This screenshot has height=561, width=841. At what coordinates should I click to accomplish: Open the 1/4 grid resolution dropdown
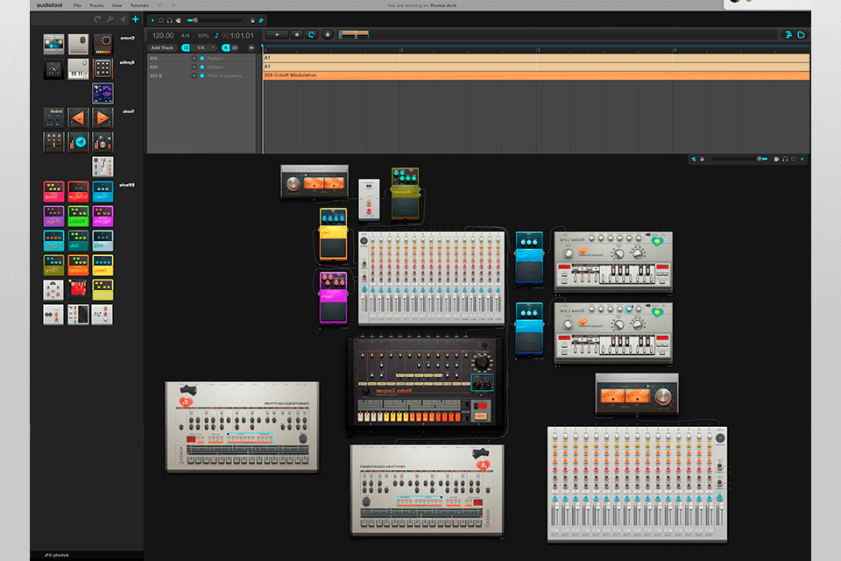click(x=203, y=47)
